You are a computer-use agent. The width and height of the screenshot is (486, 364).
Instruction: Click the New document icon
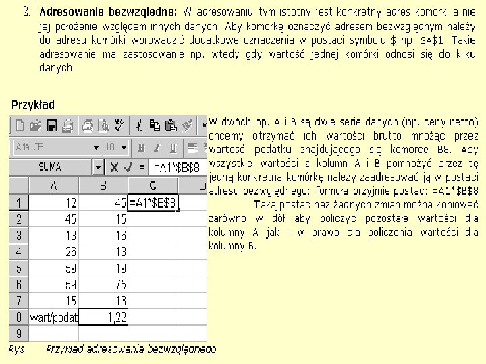pyautogui.click(x=20, y=125)
